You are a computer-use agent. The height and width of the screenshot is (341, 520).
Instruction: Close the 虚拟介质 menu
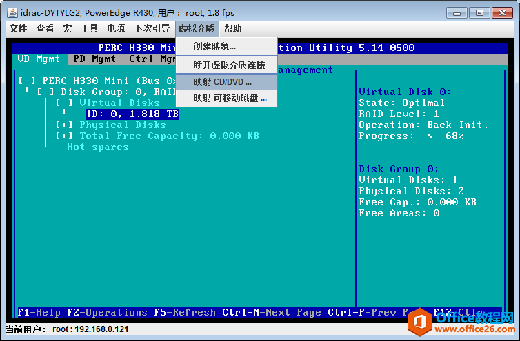coord(197,28)
